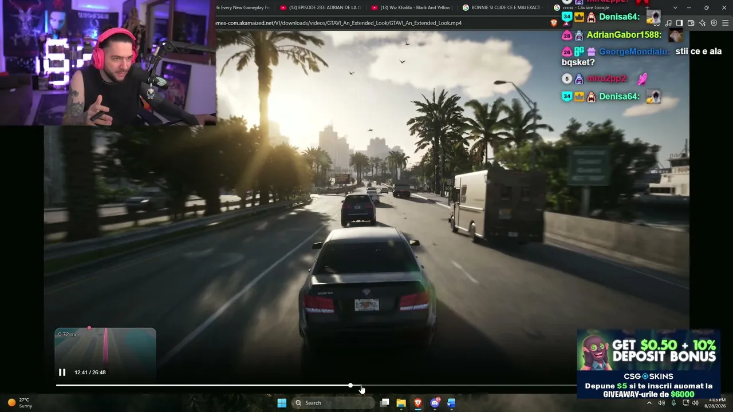Show hidden system tray icons
The width and height of the screenshot is (733, 412).
click(649, 403)
